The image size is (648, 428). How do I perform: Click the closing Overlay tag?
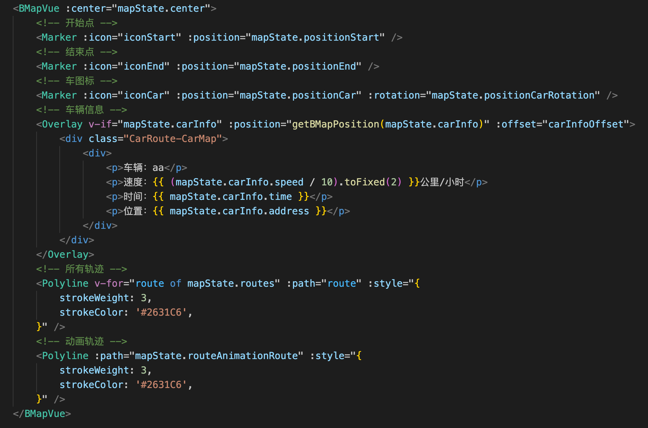pyautogui.click(x=65, y=254)
